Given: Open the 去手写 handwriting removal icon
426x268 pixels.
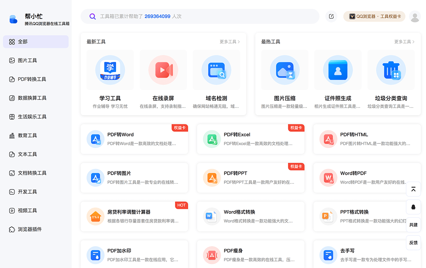Looking at the screenshot, I should pos(328,255).
